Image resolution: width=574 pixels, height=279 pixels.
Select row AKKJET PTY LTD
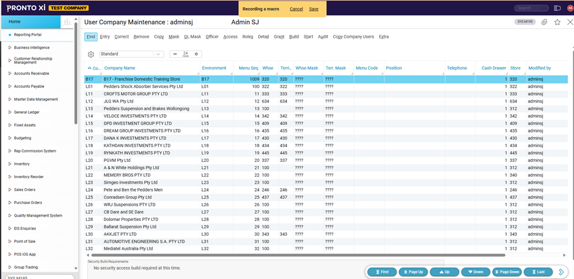pos(326,234)
